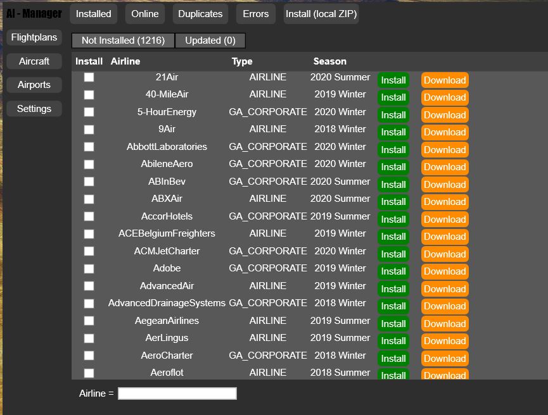Select the Not Installed (1216) tab
The width and height of the screenshot is (548, 415).
123,40
